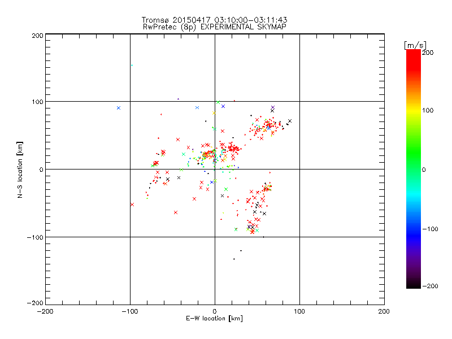Screen dimensions: 452x339
Task: Click the N-S axis tick label "200"
Action: tap(37, 36)
